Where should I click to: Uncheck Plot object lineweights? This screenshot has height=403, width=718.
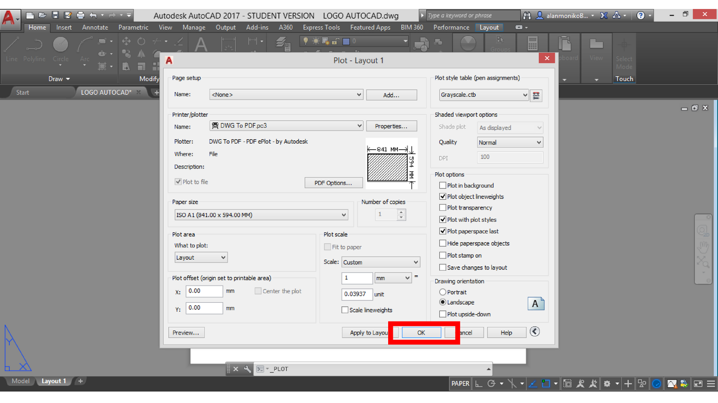[x=443, y=196]
